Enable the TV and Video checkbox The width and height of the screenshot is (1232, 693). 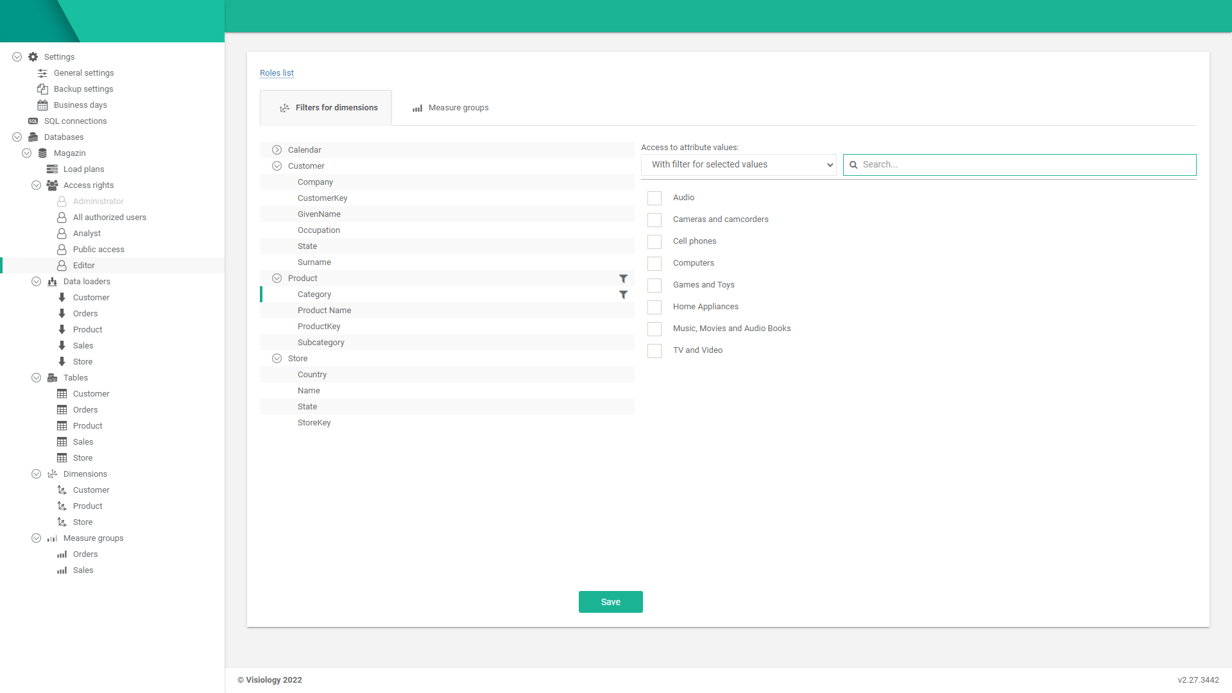654,351
